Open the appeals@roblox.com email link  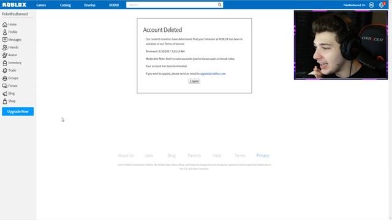213,73
